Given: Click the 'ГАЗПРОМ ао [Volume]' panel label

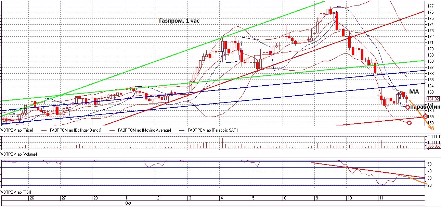Looking at the screenshot, I should [x=18, y=154].
